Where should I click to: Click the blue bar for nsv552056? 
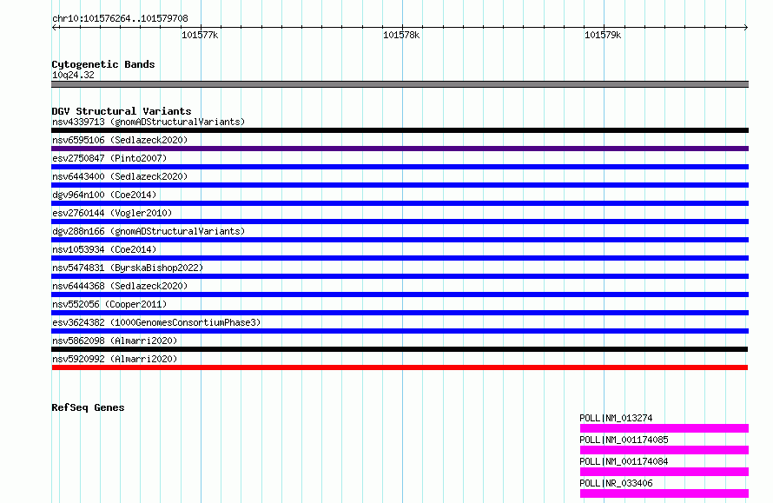[400, 313]
